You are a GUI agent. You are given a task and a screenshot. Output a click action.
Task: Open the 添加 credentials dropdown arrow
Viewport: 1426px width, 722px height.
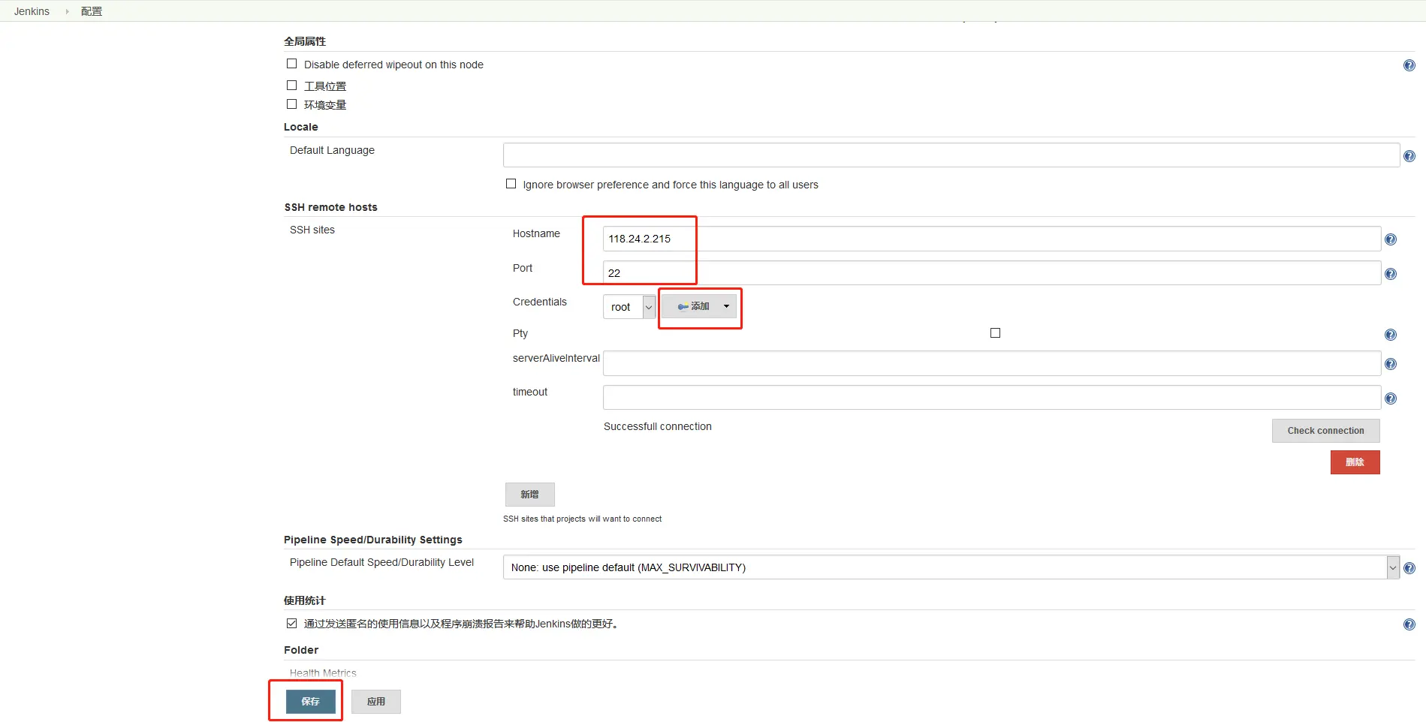click(726, 306)
